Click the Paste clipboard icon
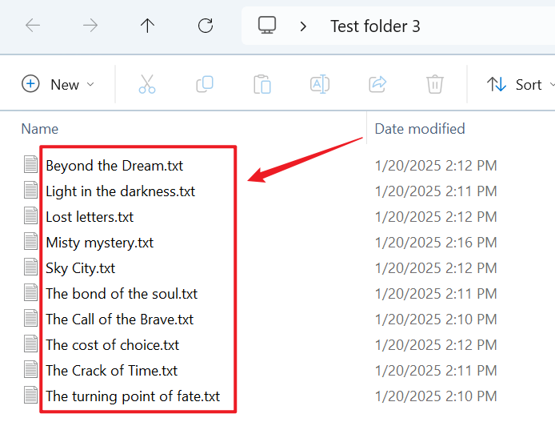This screenshot has height=426, width=555. (x=262, y=84)
